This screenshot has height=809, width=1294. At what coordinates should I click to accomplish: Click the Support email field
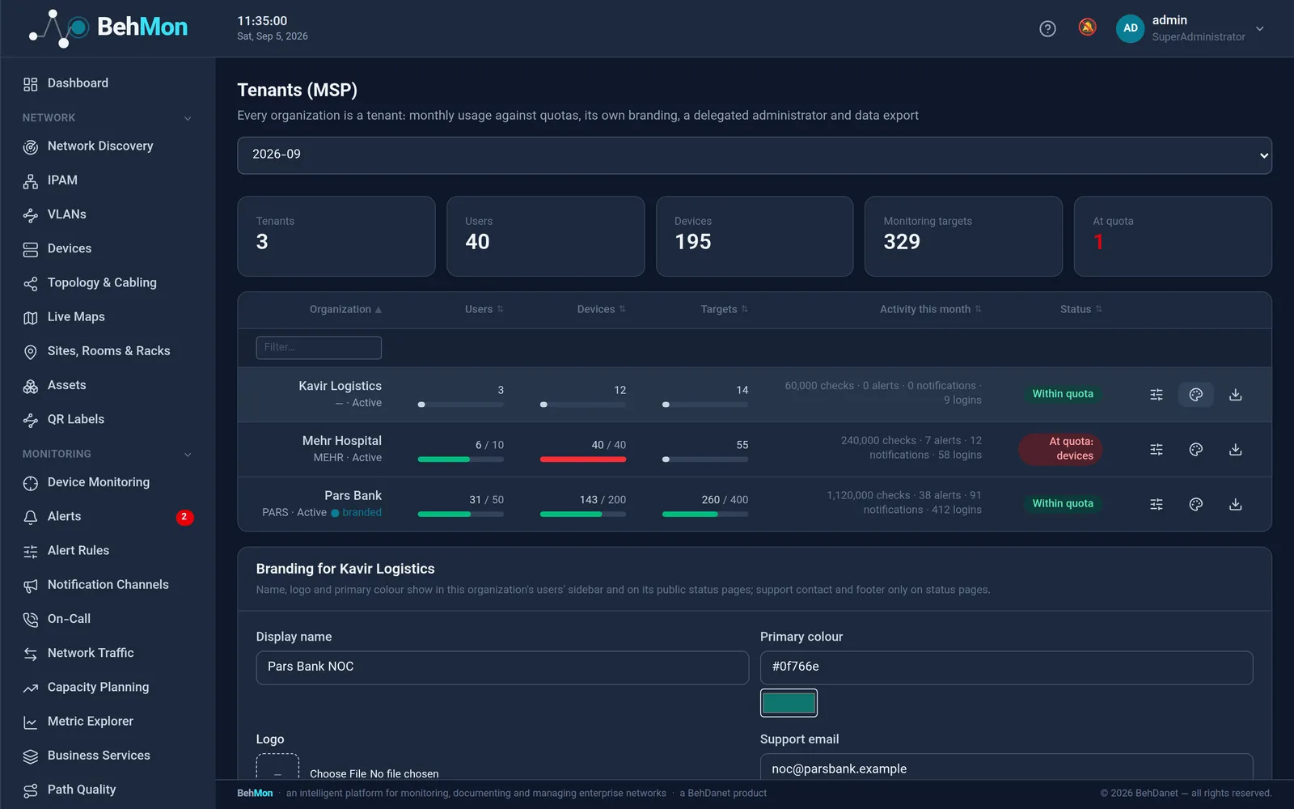tap(1006, 768)
